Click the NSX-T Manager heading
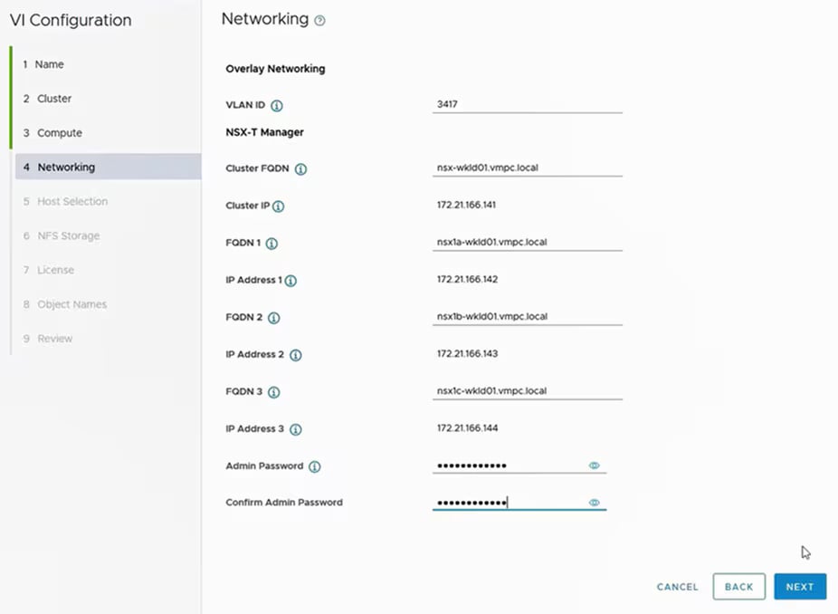 click(x=264, y=132)
